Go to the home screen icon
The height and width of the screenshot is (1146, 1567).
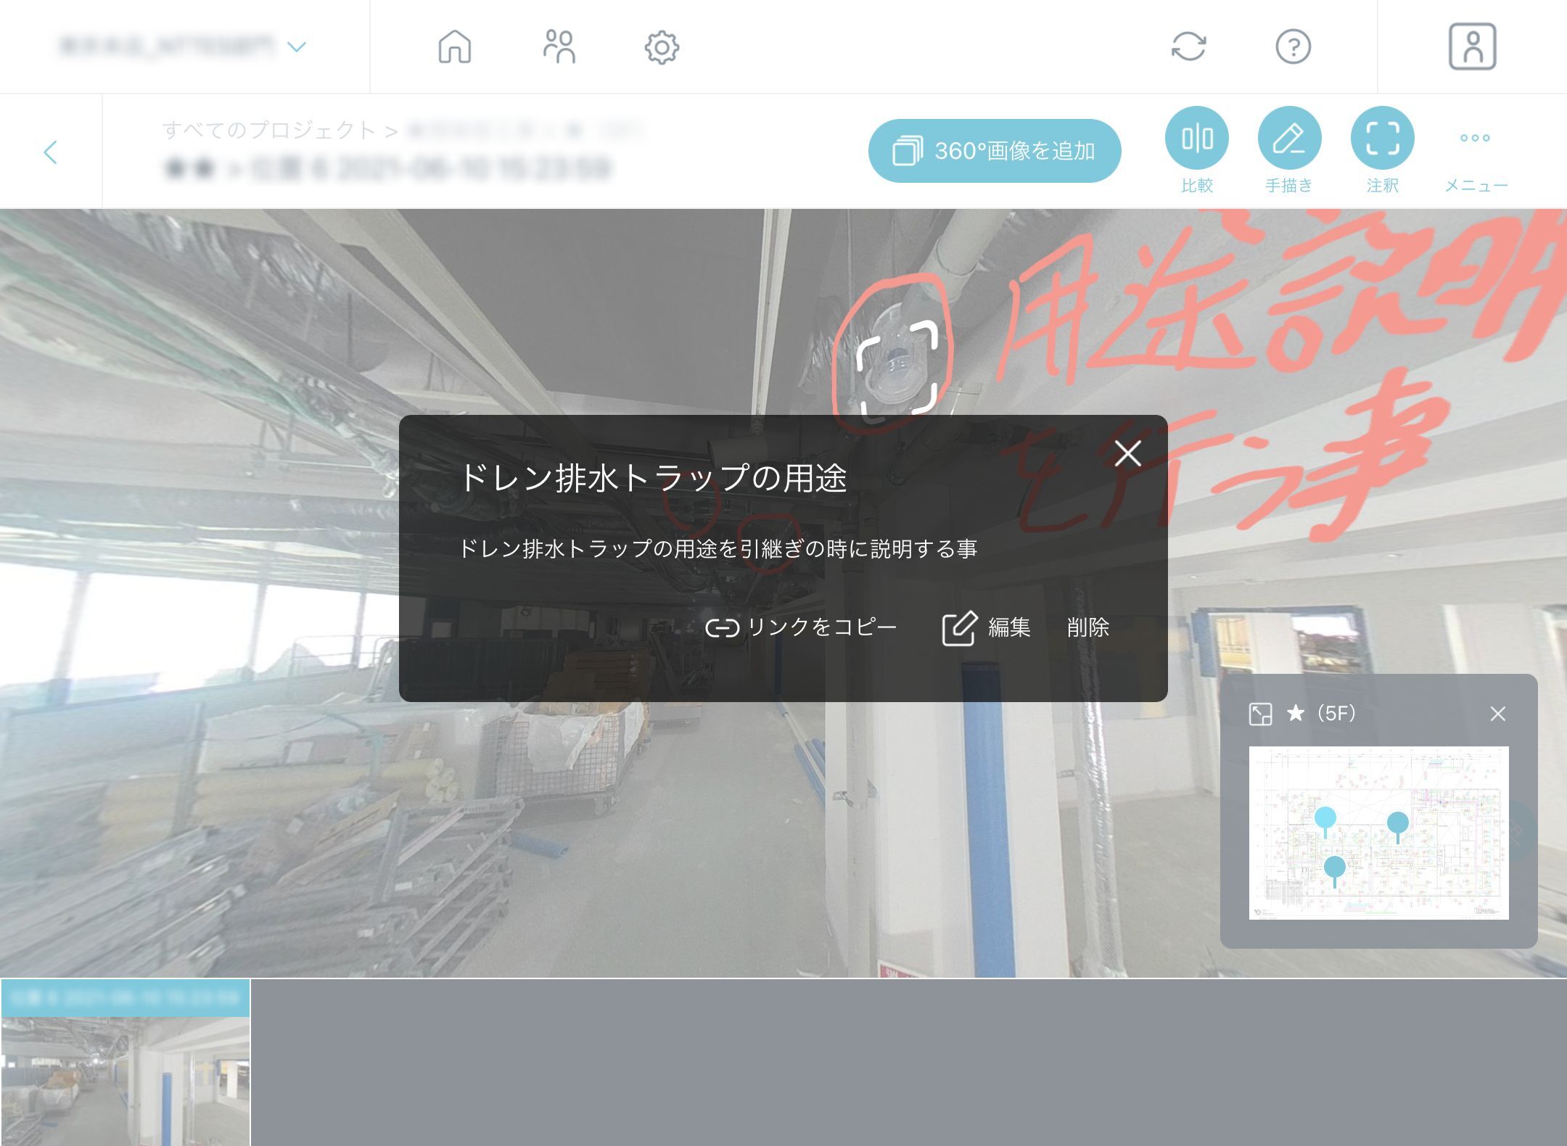[455, 47]
